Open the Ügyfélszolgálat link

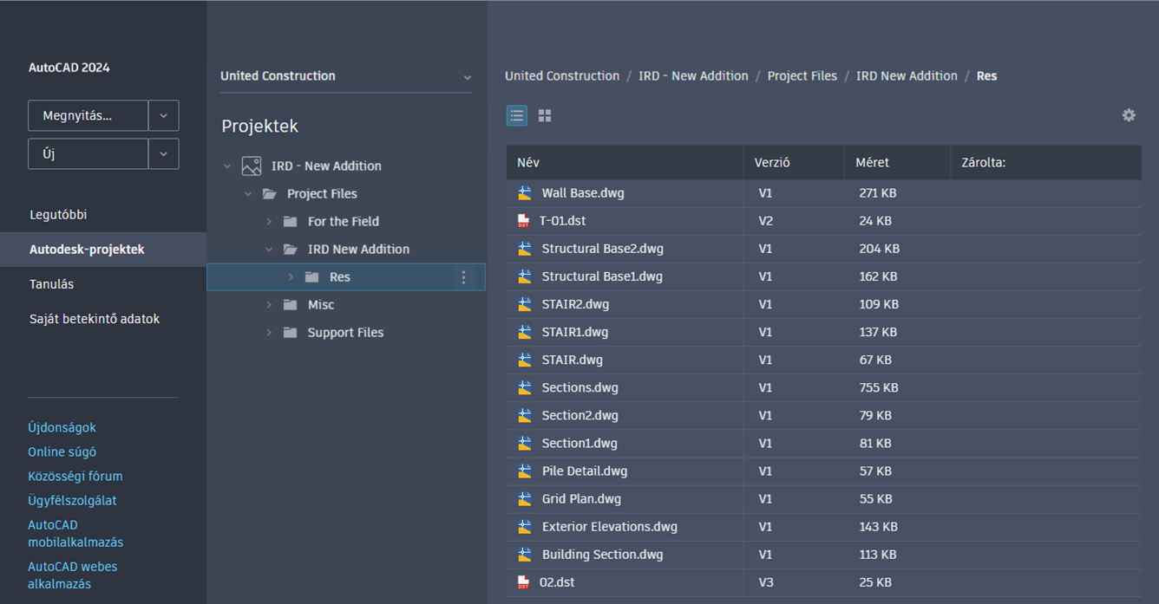point(72,500)
